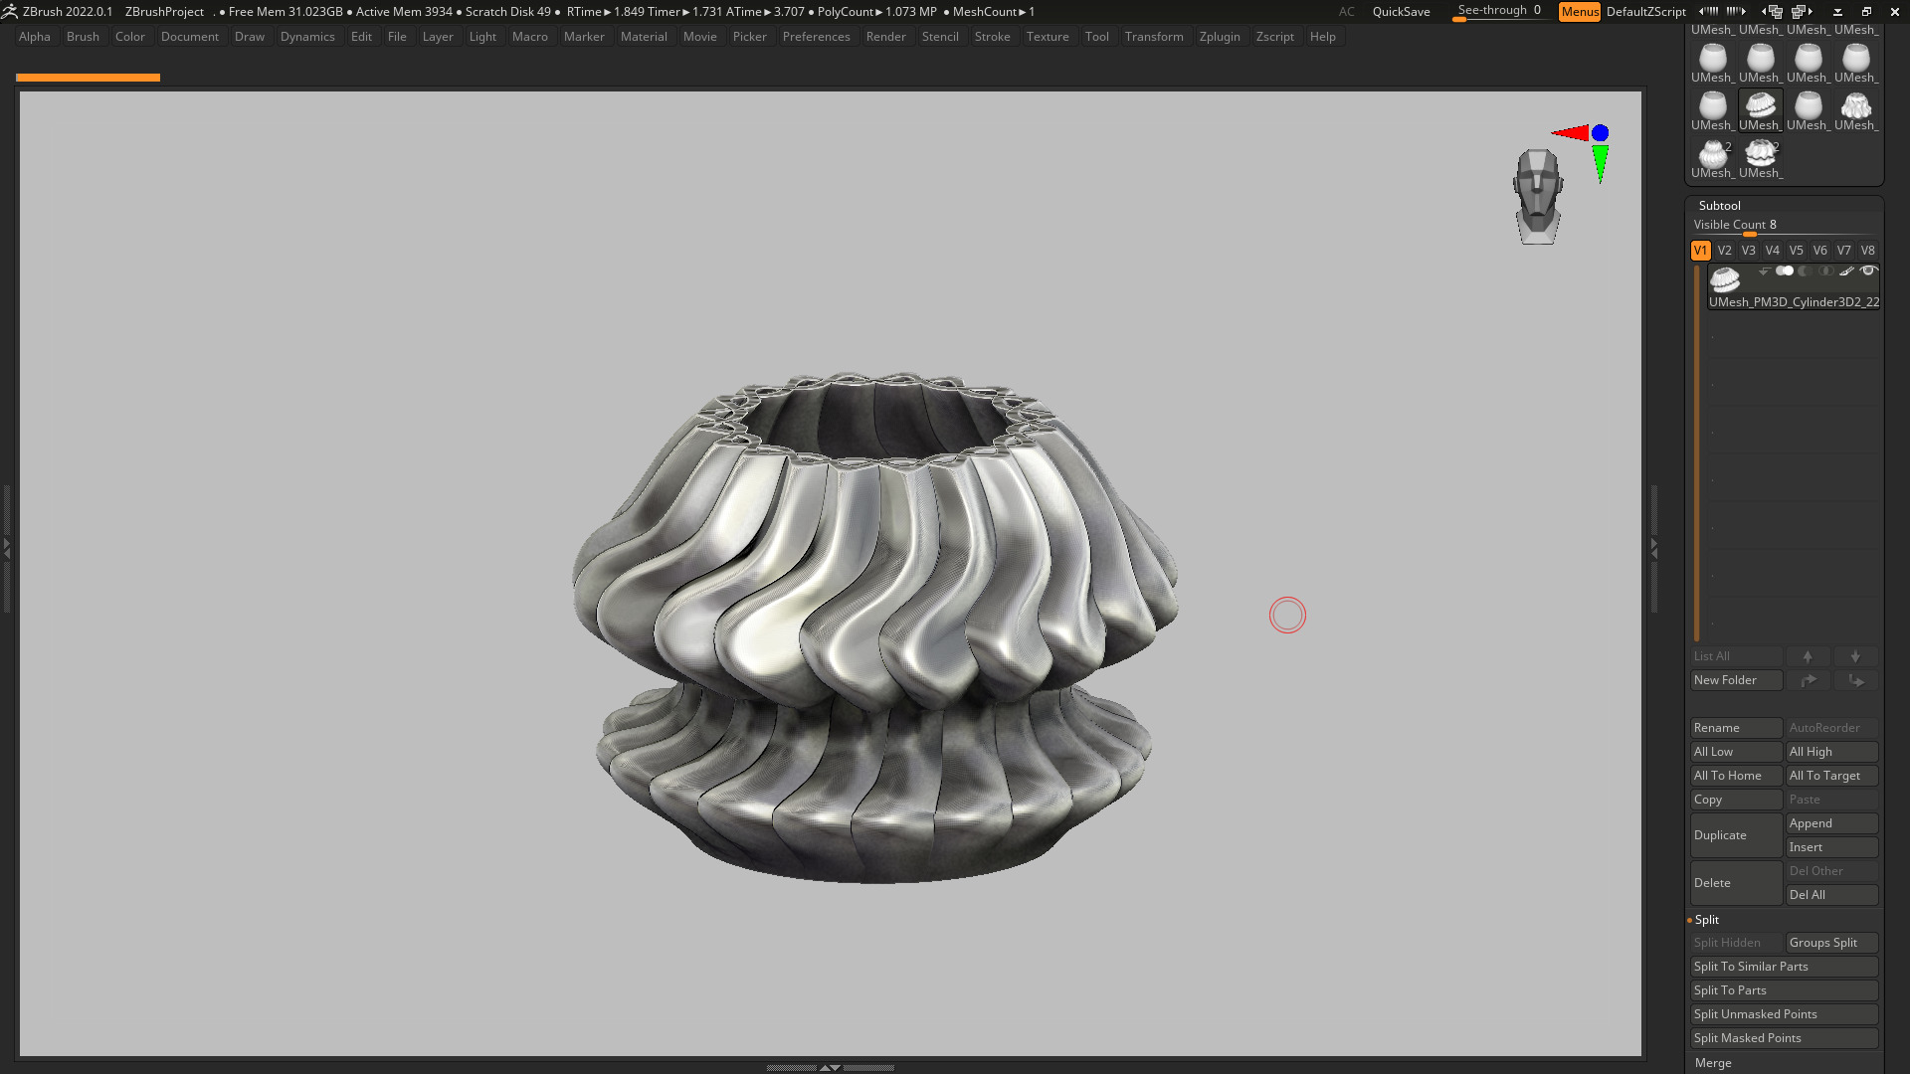1910x1074 pixels.
Task: Activate visibility set V5
Action: (x=1796, y=251)
